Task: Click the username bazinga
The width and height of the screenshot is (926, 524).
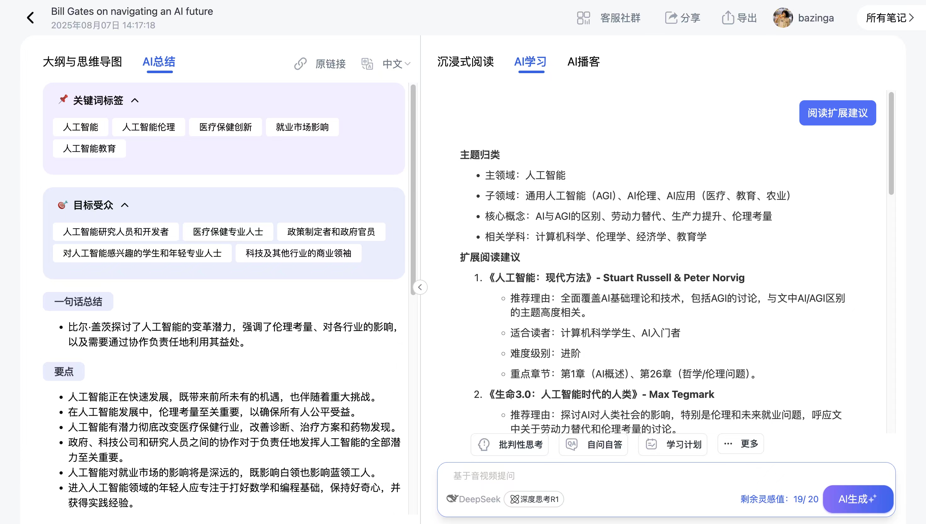Action: (x=816, y=18)
